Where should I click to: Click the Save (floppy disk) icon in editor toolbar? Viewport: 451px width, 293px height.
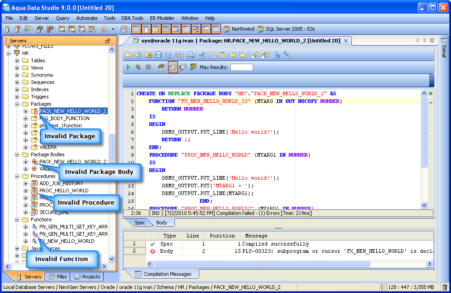[158, 55]
